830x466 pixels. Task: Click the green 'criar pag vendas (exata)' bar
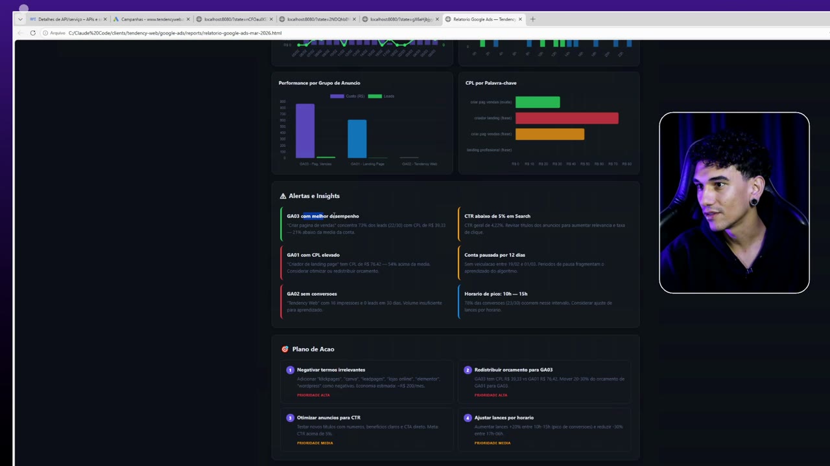point(538,102)
